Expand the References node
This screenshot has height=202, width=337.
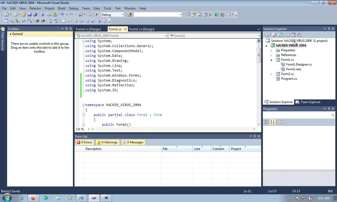(271, 55)
